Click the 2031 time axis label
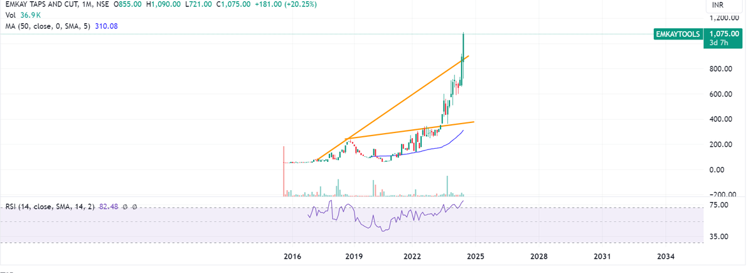Screen dimensions: 753x273 click(x=602, y=257)
